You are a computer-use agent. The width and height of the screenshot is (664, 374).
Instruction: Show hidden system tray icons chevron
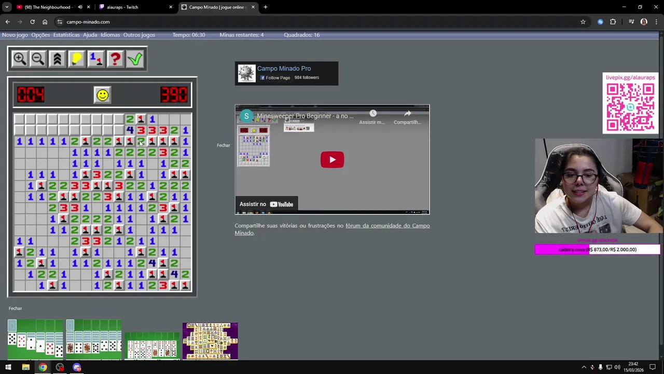584,367
